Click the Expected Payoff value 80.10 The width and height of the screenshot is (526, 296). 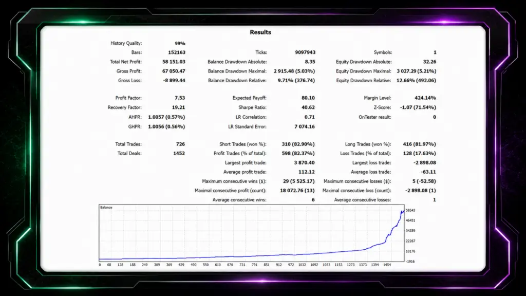[308, 98]
